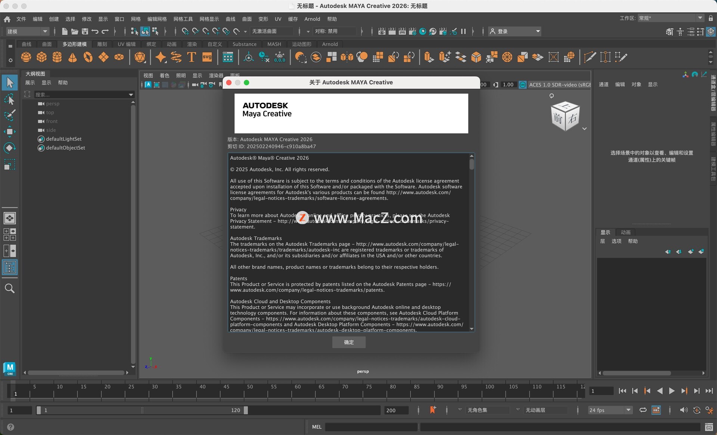Click the Undo arrow icon
Viewport: 717px width, 435px height.
click(x=95, y=31)
